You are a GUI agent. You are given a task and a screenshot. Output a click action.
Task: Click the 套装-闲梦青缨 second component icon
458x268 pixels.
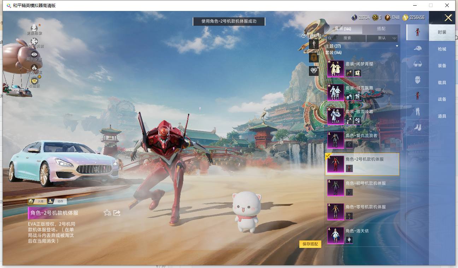(x=358, y=73)
